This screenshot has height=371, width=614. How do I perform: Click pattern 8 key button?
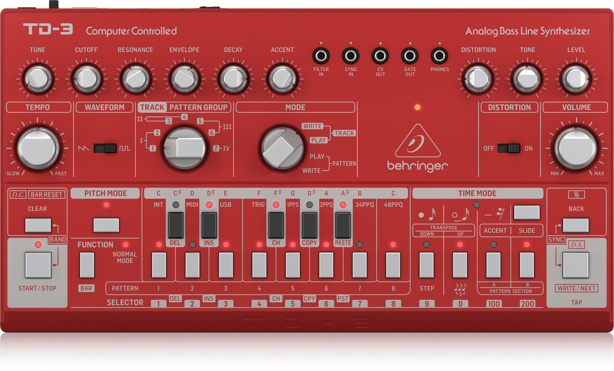coord(393,265)
